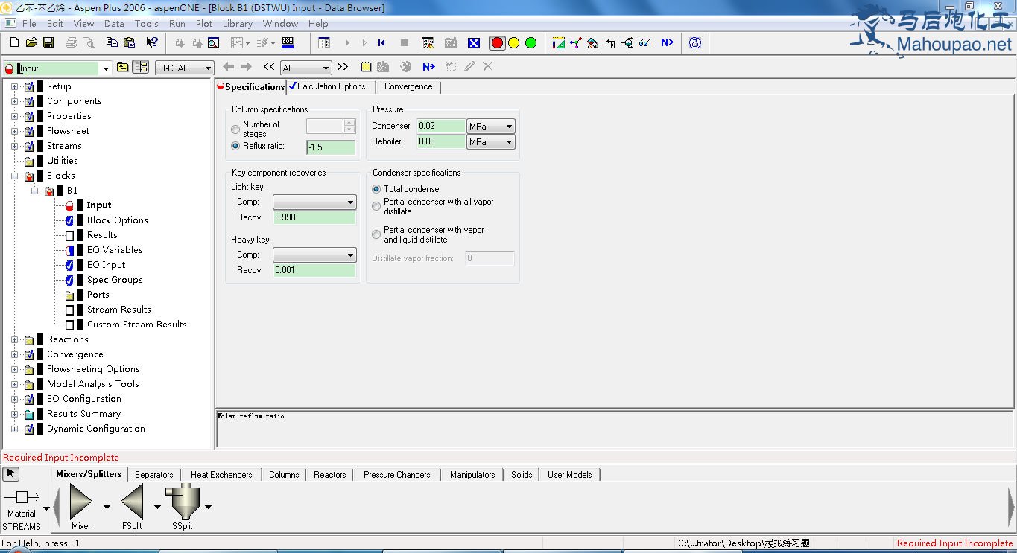This screenshot has width=1017, height=553.
Task: Click the yellow circle status button
Action: 513,43
